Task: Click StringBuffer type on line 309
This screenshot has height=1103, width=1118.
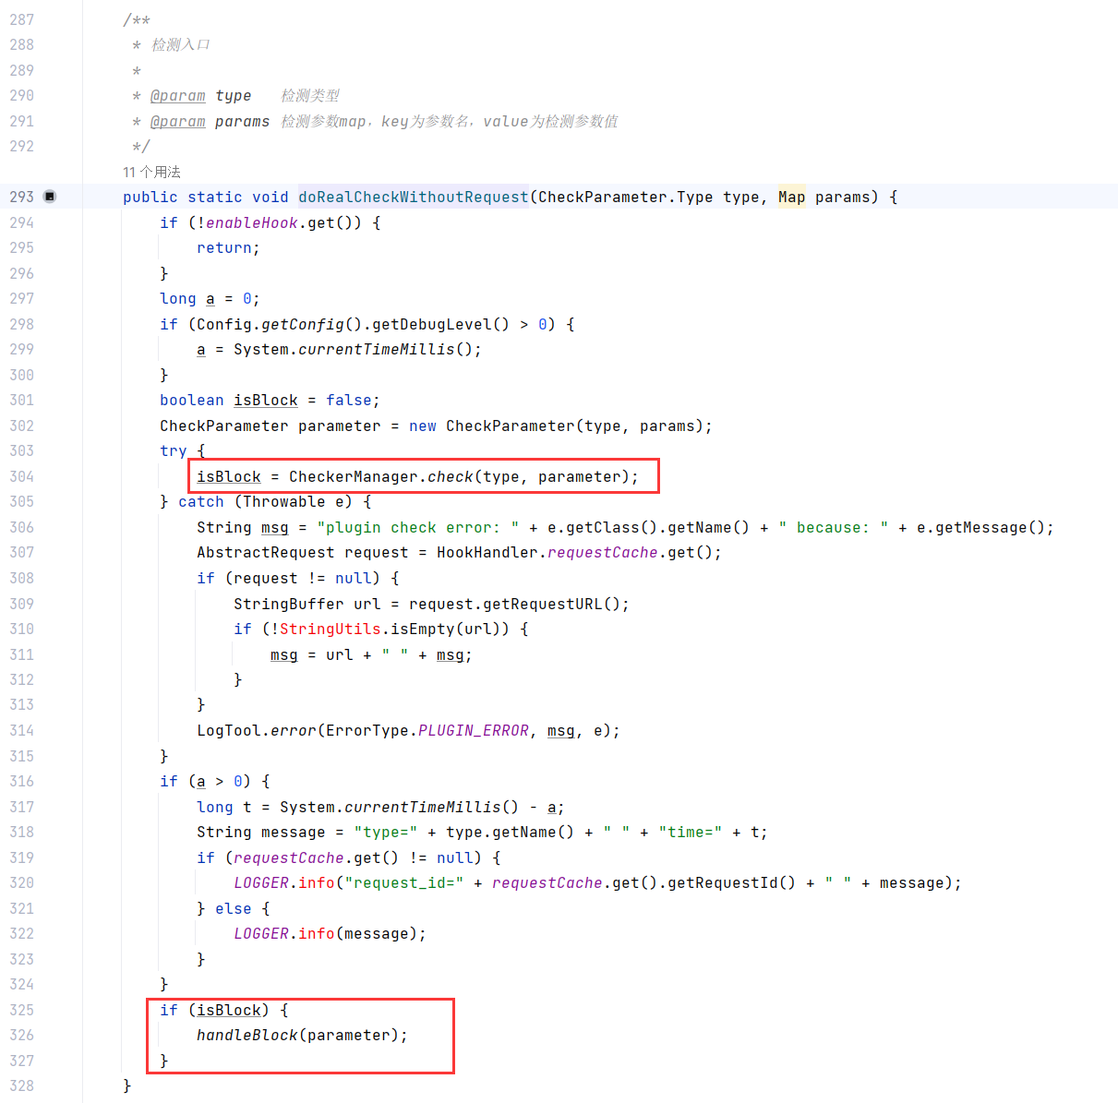Action: [289, 604]
